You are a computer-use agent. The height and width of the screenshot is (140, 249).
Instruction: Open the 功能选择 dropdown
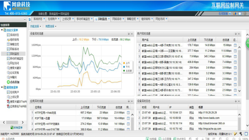click(35, 26)
